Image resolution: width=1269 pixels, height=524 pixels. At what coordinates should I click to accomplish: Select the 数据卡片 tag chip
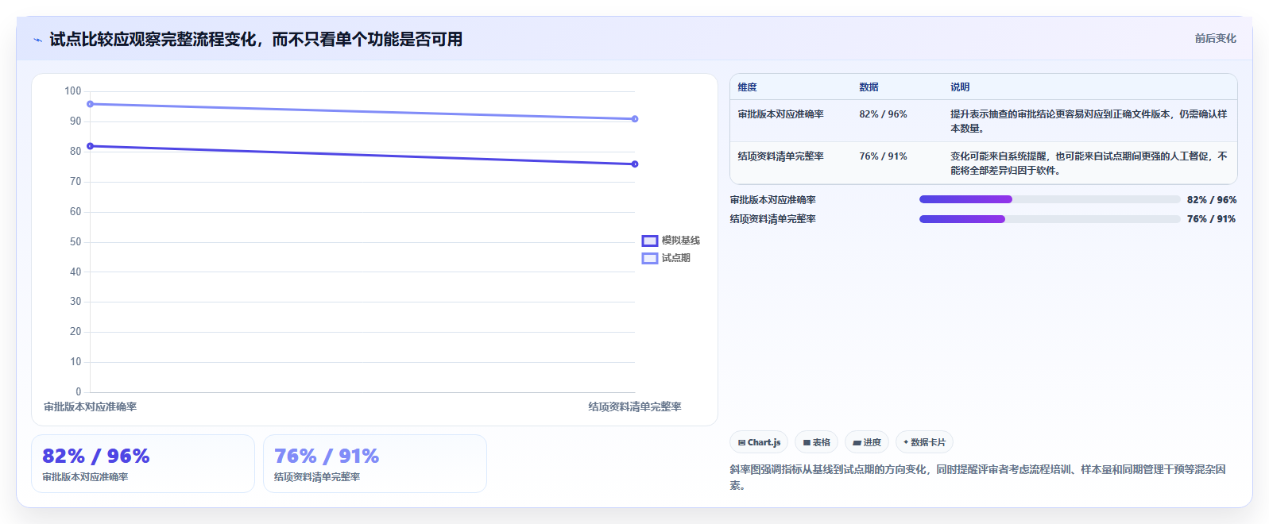(924, 442)
